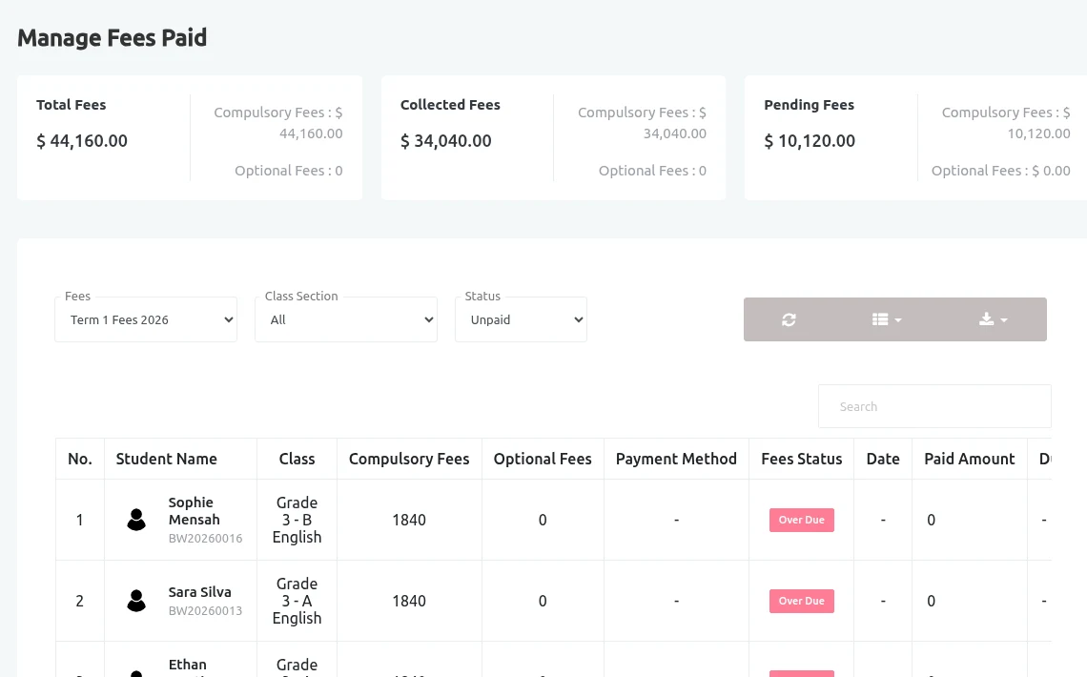Viewport: 1087px width, 677px height.
Task: Click the Fees Status column header
Action: [x=801, y=459]
